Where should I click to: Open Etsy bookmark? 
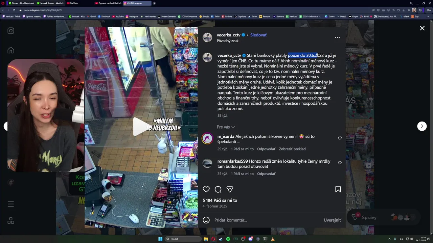[415, 16]
